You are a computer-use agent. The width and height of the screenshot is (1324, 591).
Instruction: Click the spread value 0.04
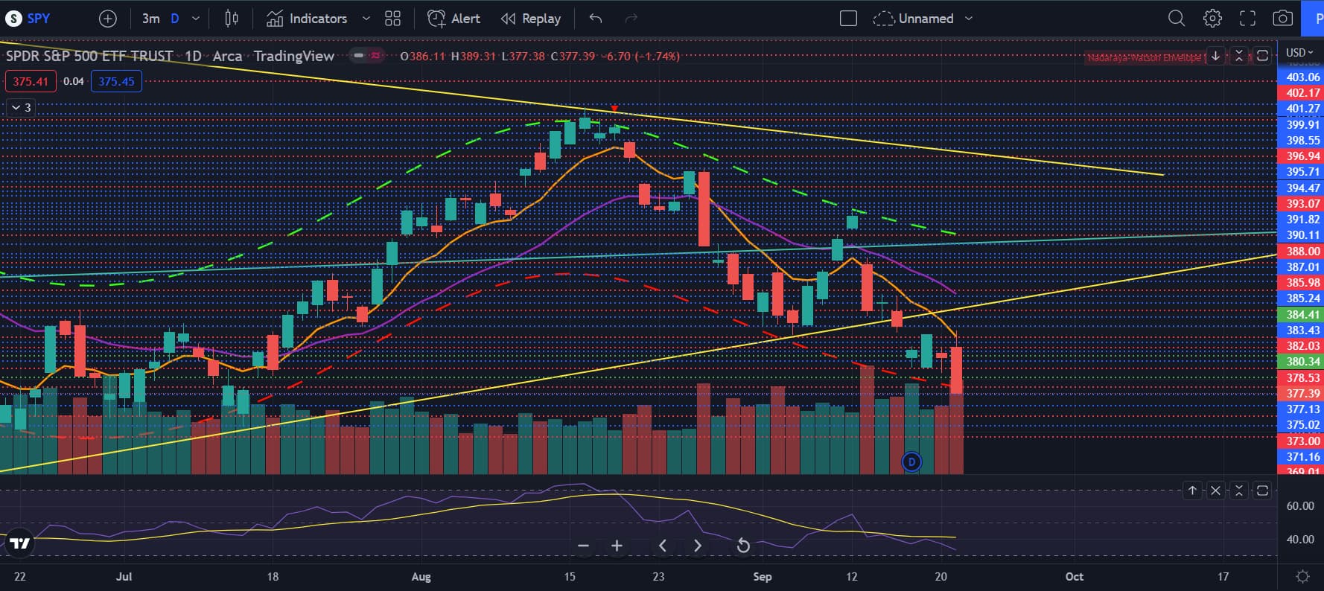click(73, 81)
